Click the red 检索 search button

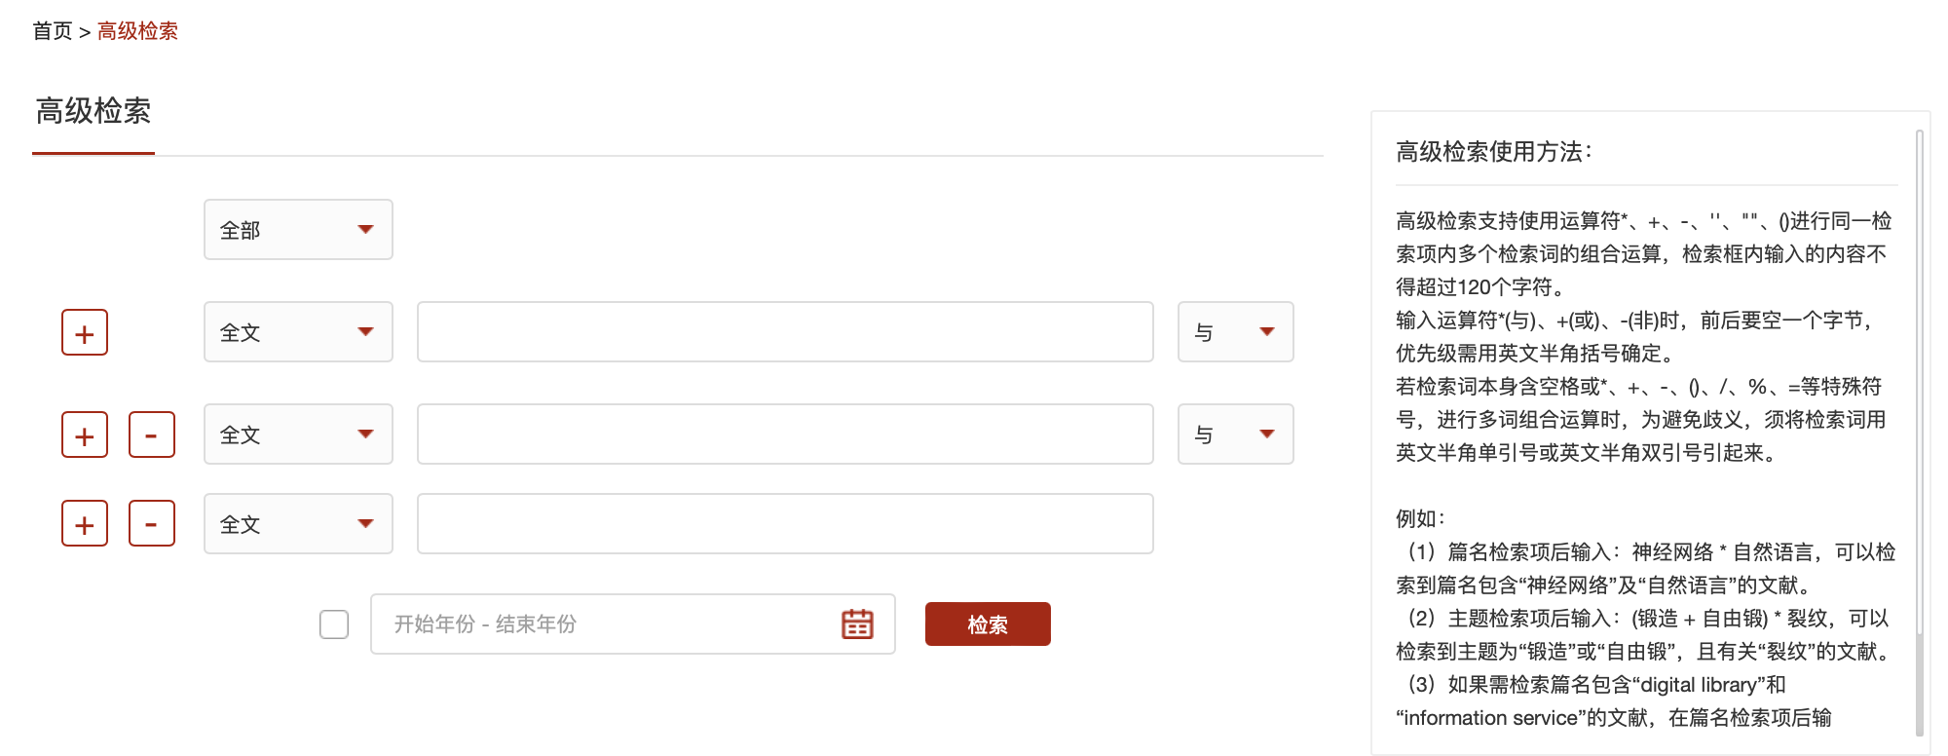[x=988, y=624]
